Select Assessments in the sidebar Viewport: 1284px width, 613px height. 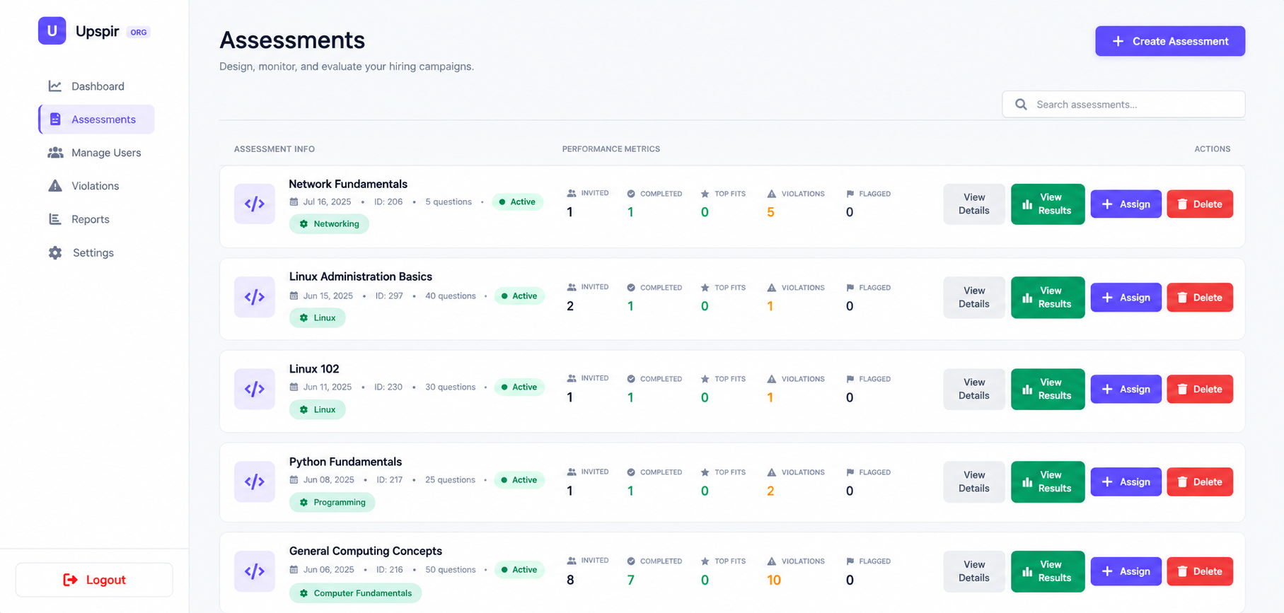click(97, 119)
